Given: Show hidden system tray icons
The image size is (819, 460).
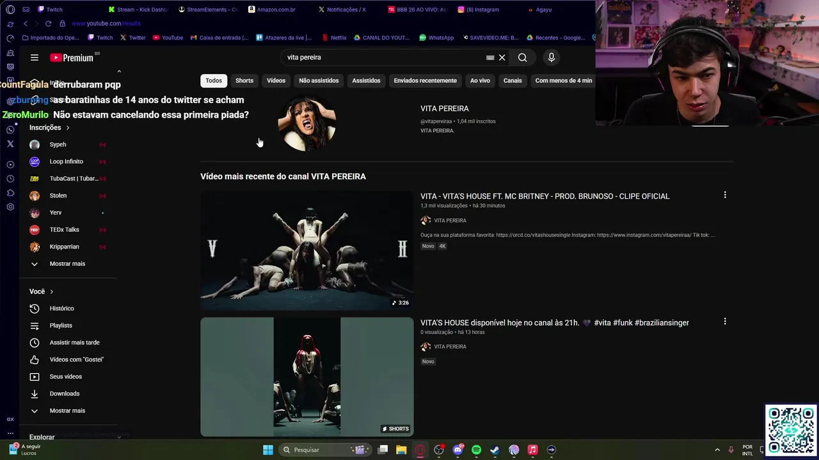Looking at the screenshot, I should (717, 450).
